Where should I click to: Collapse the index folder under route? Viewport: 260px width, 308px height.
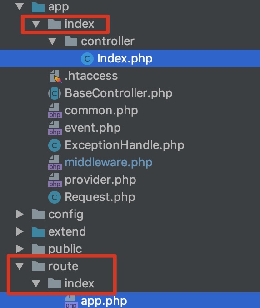coord(36,284)
